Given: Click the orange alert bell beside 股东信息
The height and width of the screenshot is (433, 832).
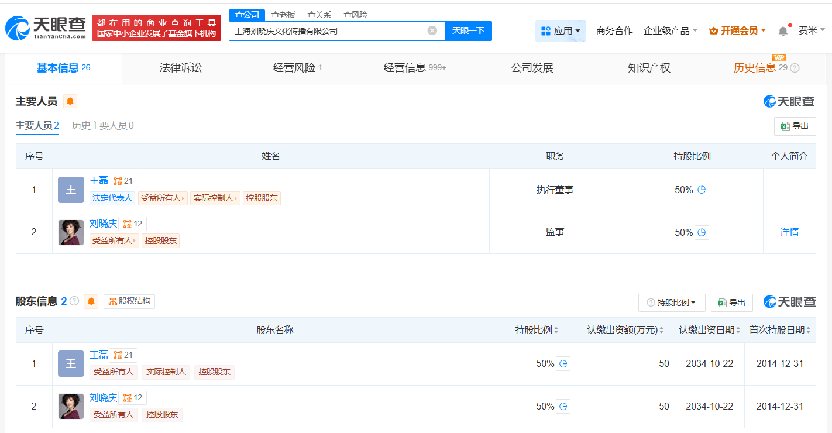Looking at the screenshot, I should click(x=91, y=302).
